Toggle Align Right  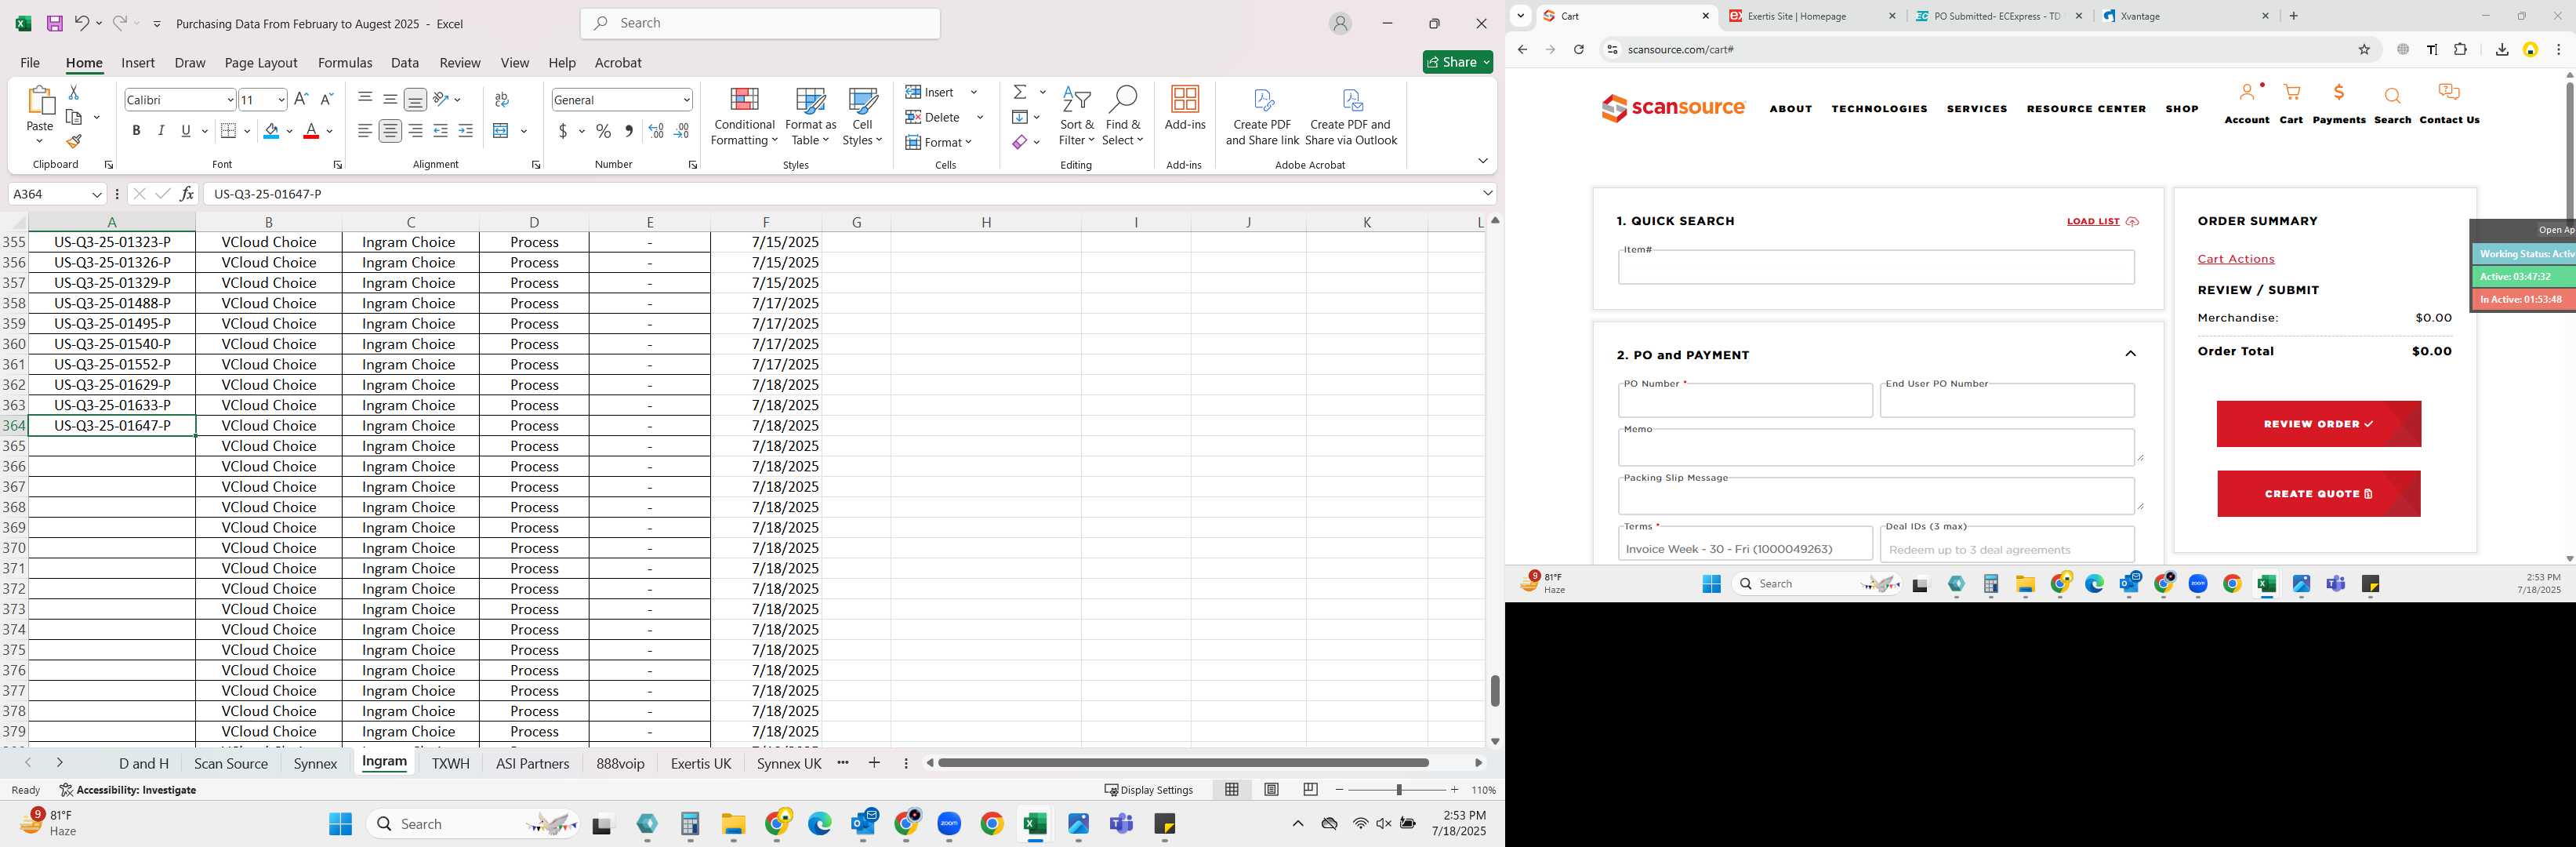415,131
